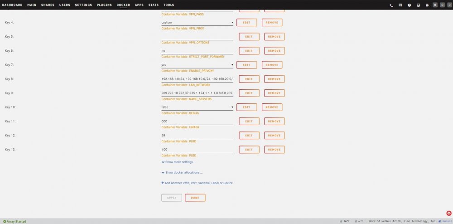The height and width of the screenshot is (224, 453).
Task: Edit the Key 8 LAN_NETWORK variable
Action: click(249, 79)
